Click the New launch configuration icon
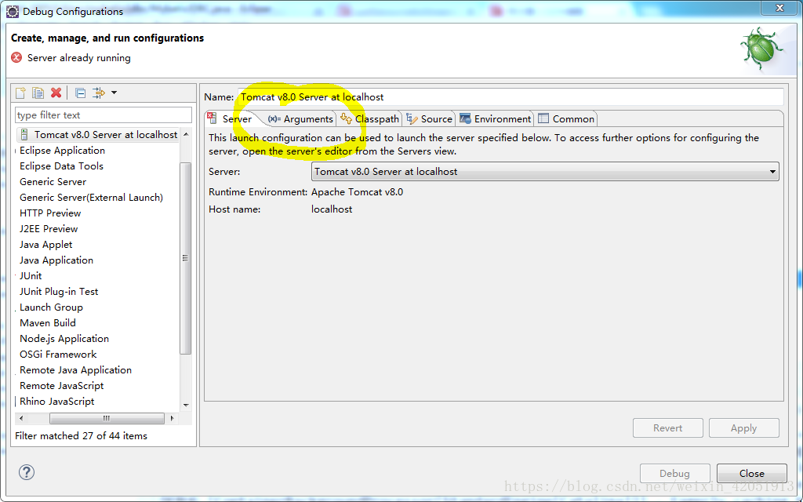 20,93
